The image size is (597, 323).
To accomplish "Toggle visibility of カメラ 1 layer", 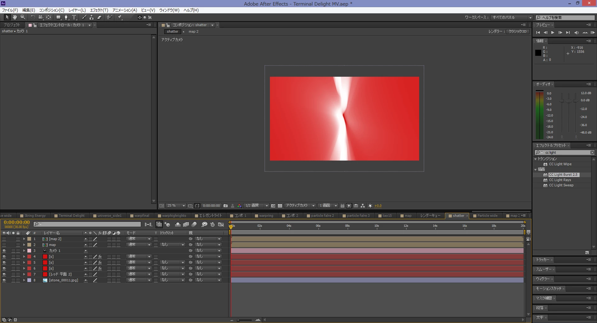I will point(4,251).
